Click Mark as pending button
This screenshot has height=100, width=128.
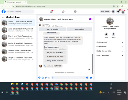[x=53, y=29]
